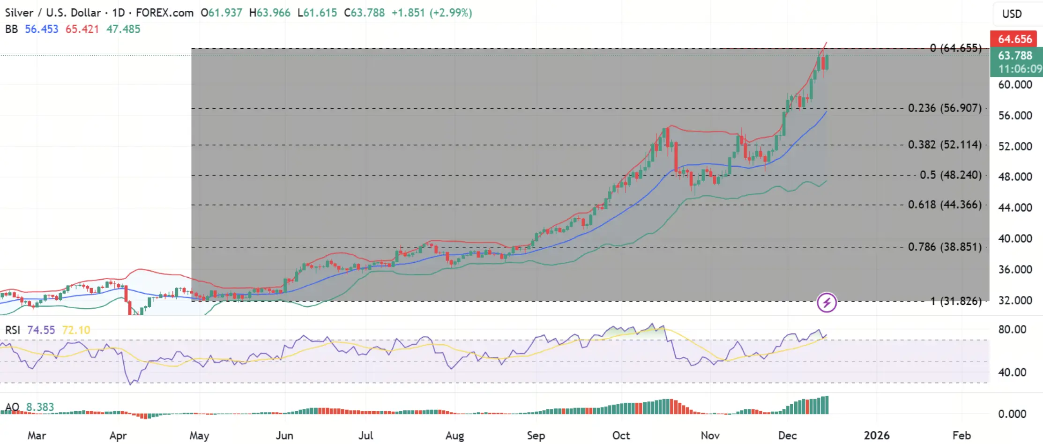Open the USD currency selector

tap(1012, 14)
